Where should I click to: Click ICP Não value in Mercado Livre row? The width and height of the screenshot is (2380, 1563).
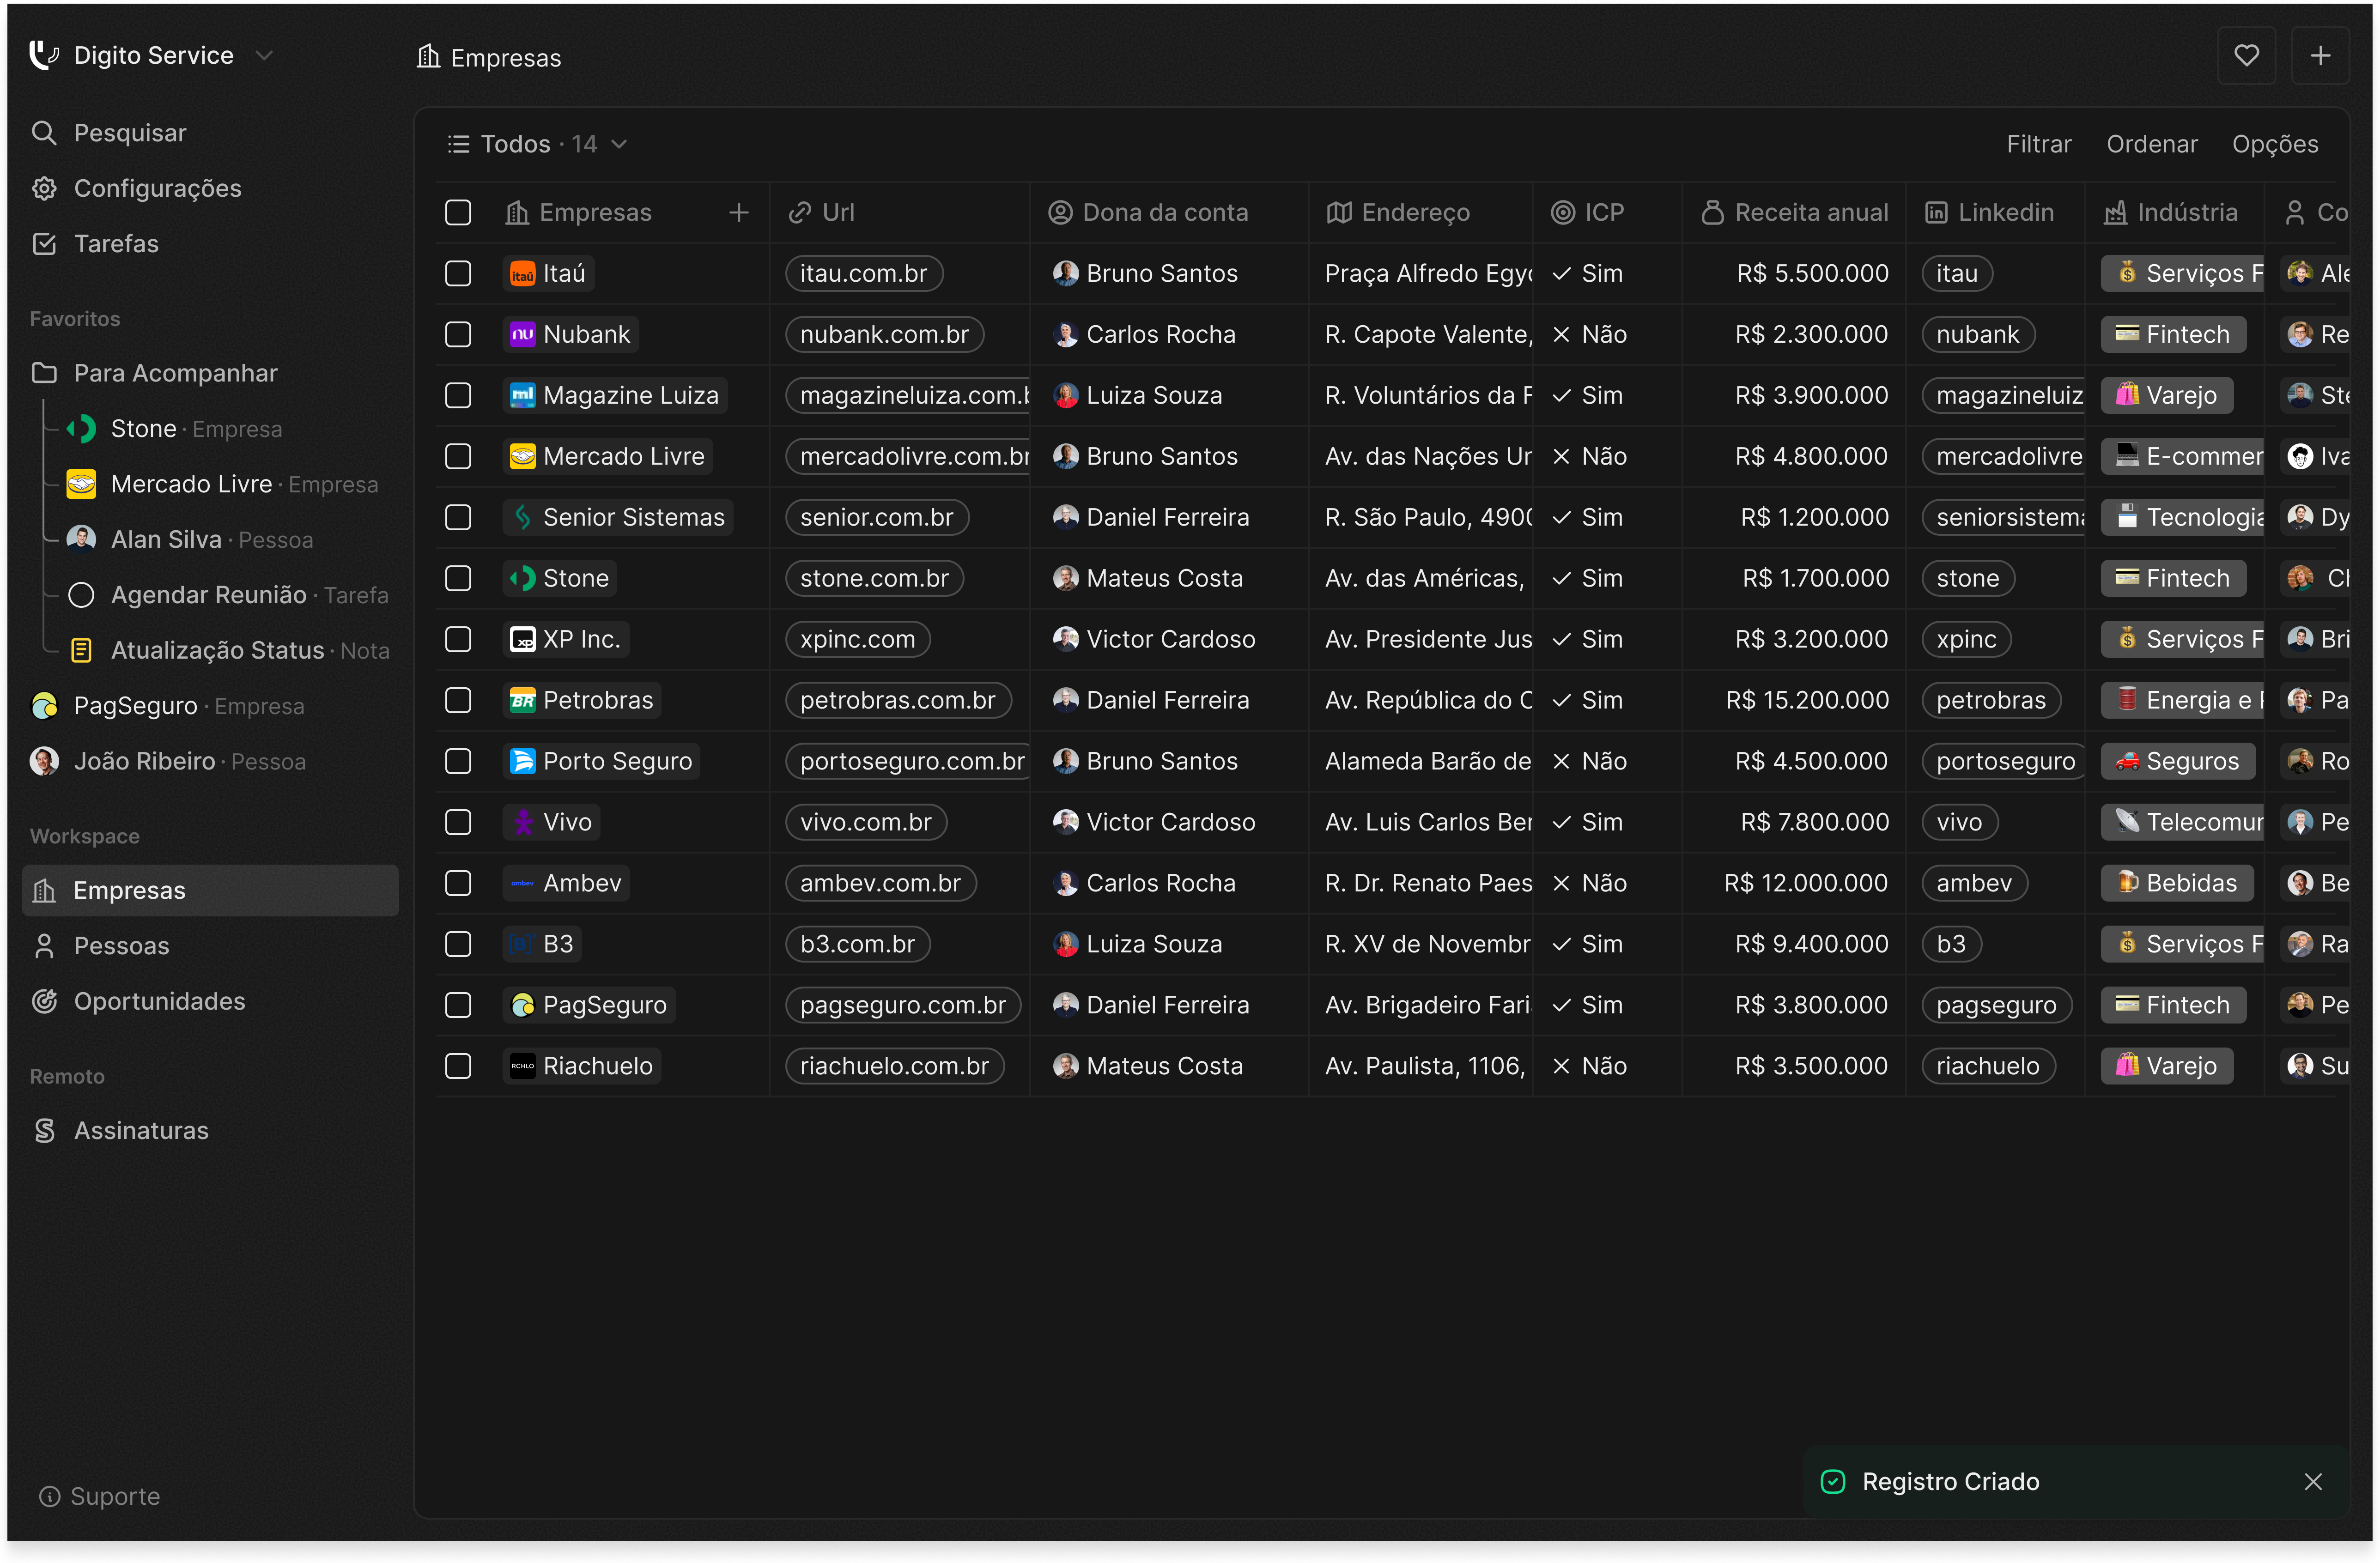click(1589, 456)
